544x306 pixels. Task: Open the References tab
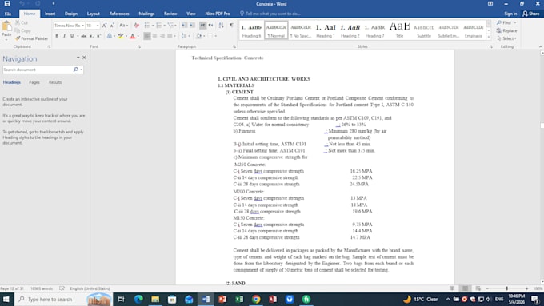[119, 14]
